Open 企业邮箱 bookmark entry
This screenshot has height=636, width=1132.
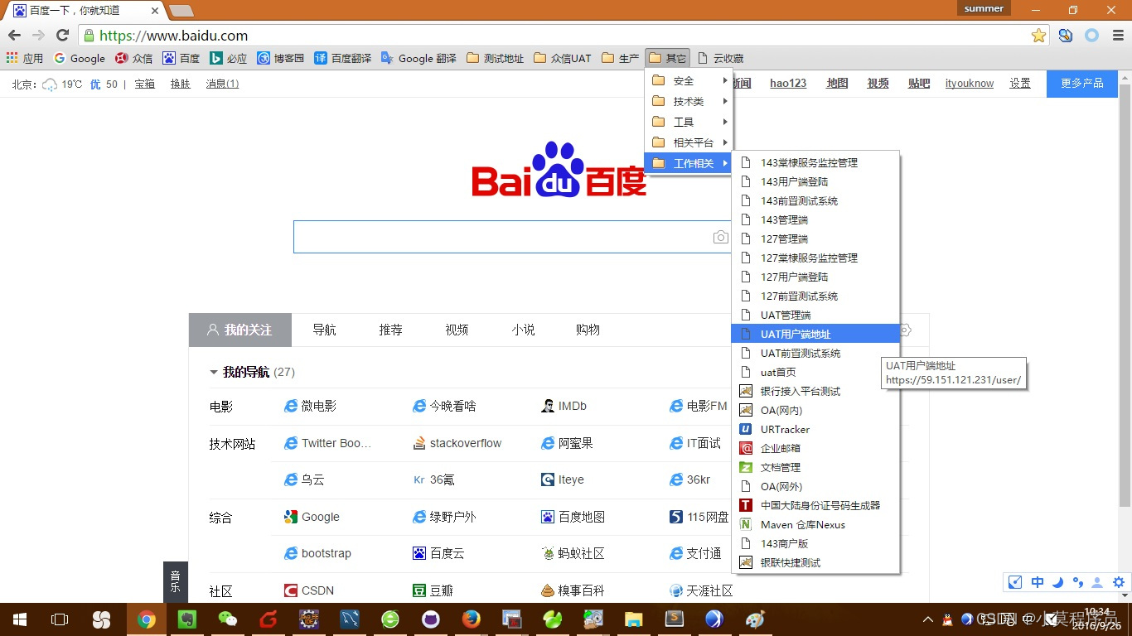click(x=815, y=448)
